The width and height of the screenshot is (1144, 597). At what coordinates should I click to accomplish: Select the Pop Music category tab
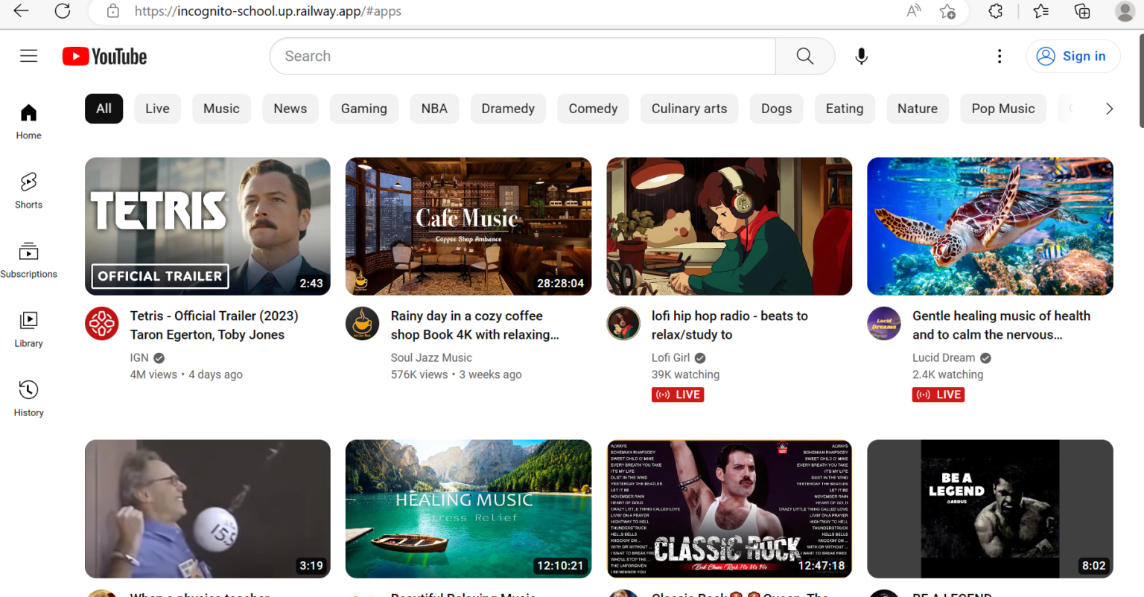(1003, 108)
